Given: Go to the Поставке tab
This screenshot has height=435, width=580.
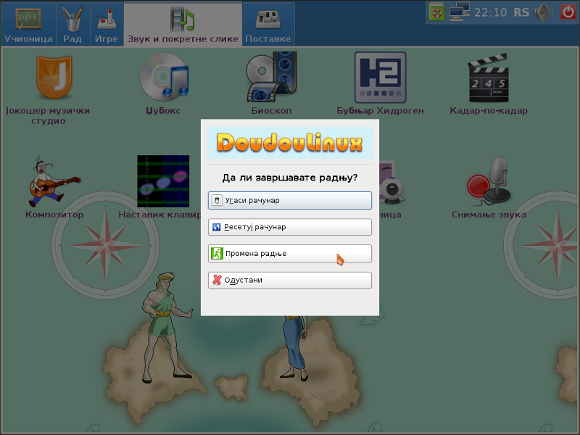Looking at the screenshot, I should [268, 24].
